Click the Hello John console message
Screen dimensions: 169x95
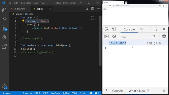pos(117,43)
